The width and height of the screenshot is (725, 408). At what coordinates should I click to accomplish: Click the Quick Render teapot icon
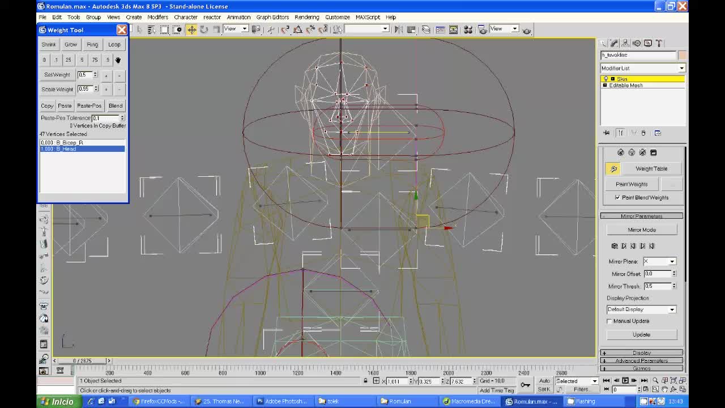click(x=527, y=30)
